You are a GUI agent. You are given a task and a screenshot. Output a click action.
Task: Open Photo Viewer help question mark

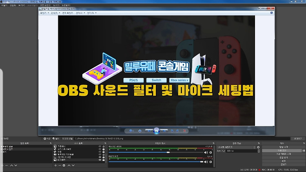coord(271,13)
